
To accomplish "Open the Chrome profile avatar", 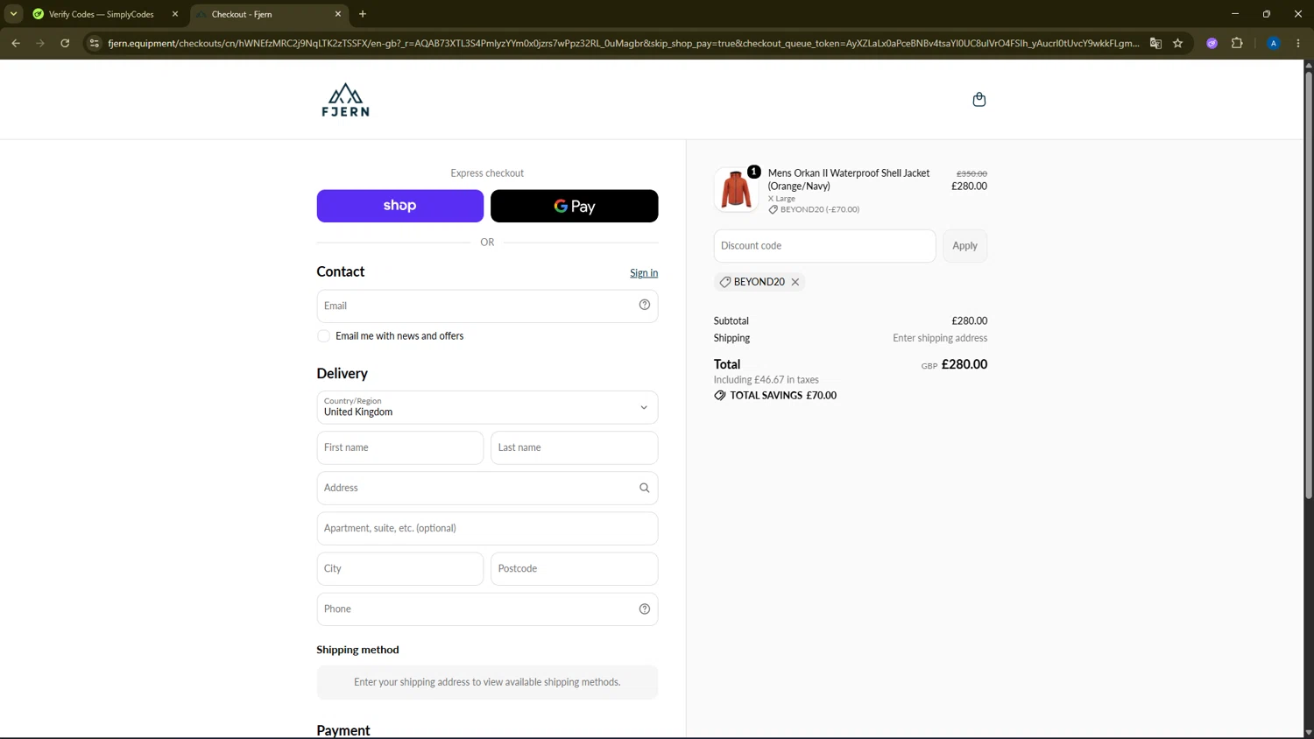I will [x=1274, y=43].
